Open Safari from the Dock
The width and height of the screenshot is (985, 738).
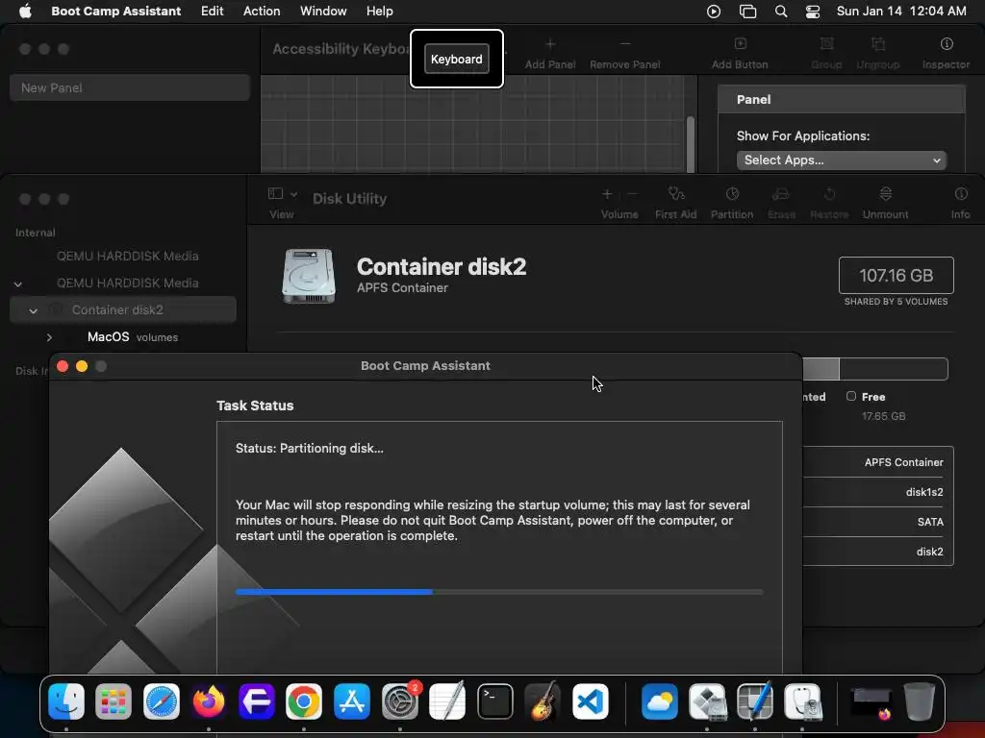[162, 701]
